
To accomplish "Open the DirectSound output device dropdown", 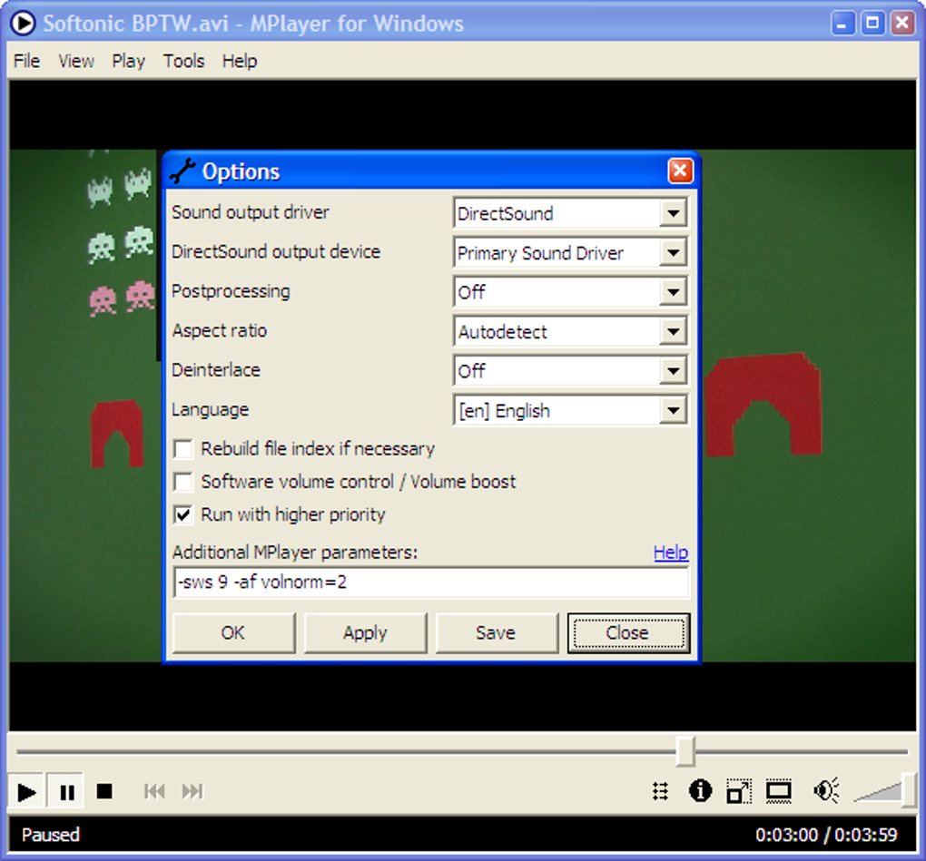I will point(674,252).
